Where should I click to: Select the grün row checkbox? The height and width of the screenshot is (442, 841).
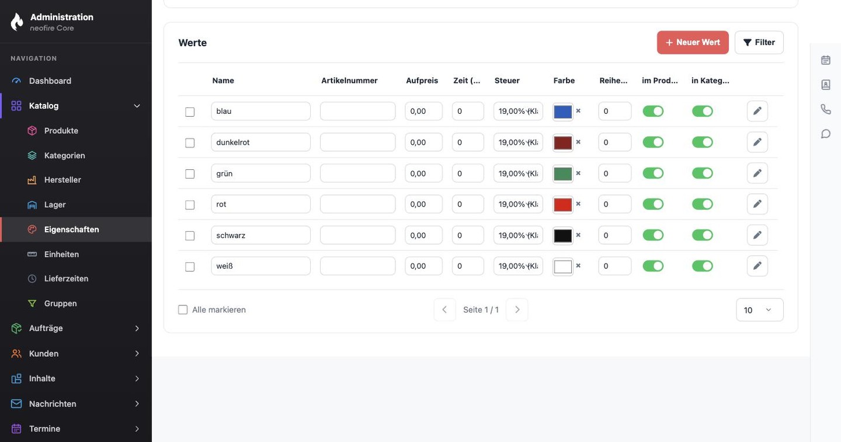point(190,173)
